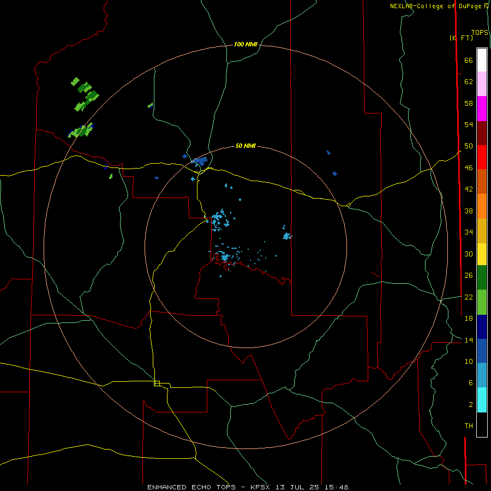Click the legend value 30
Image resolution: width=491 pixels, height=491 pixels.
pyautogui.click(x=469, y=254)
